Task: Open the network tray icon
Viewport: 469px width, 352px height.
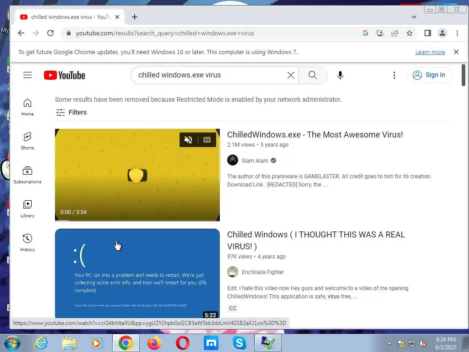Action: tap(412, 343)
